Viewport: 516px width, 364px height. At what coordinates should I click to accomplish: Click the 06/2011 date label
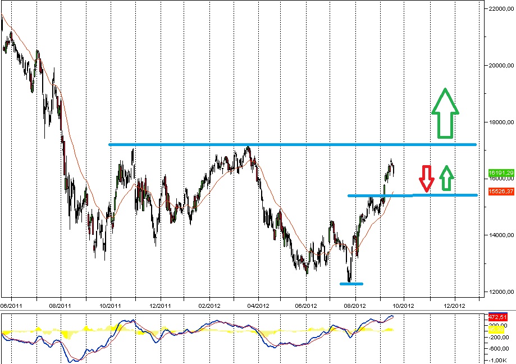(x=12, y=306)
